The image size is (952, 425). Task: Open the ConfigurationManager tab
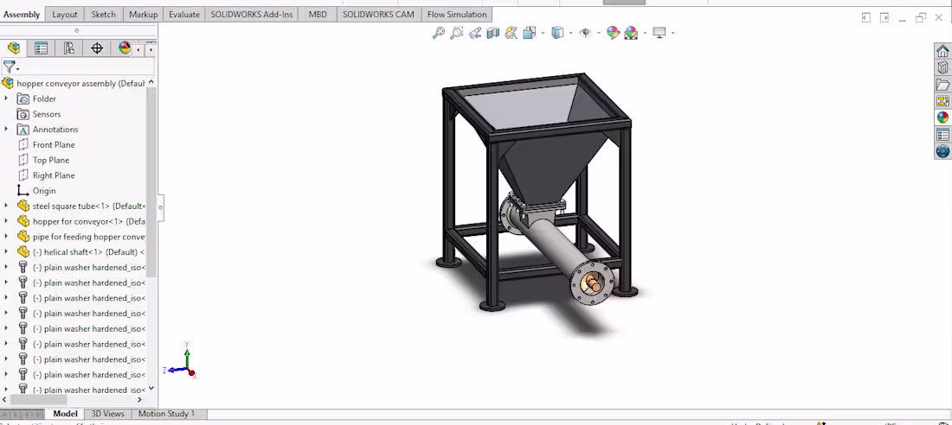point(69,48)
